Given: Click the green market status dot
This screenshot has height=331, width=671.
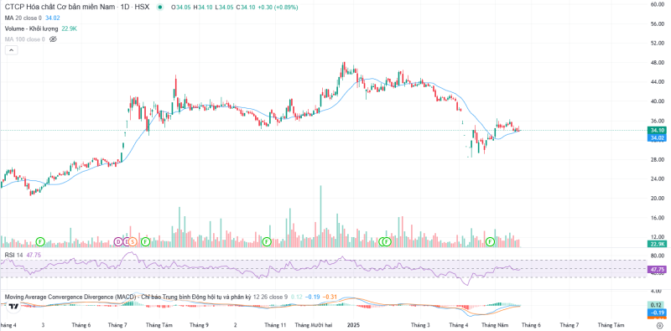Looking at the screenshot, I should [x=160, y=8].
